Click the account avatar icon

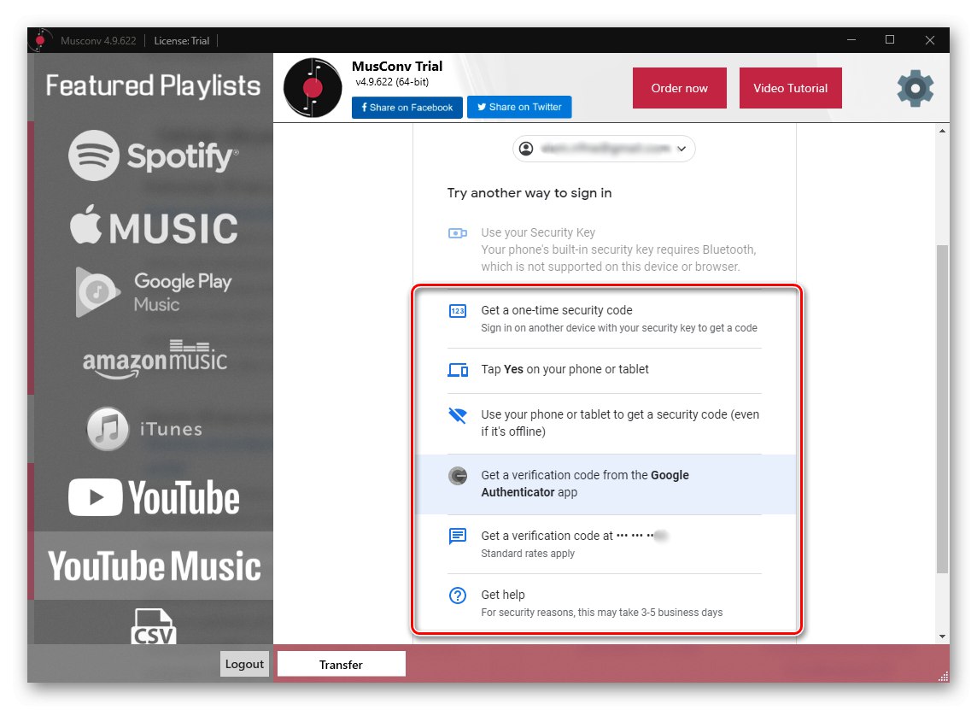point(527,149)
